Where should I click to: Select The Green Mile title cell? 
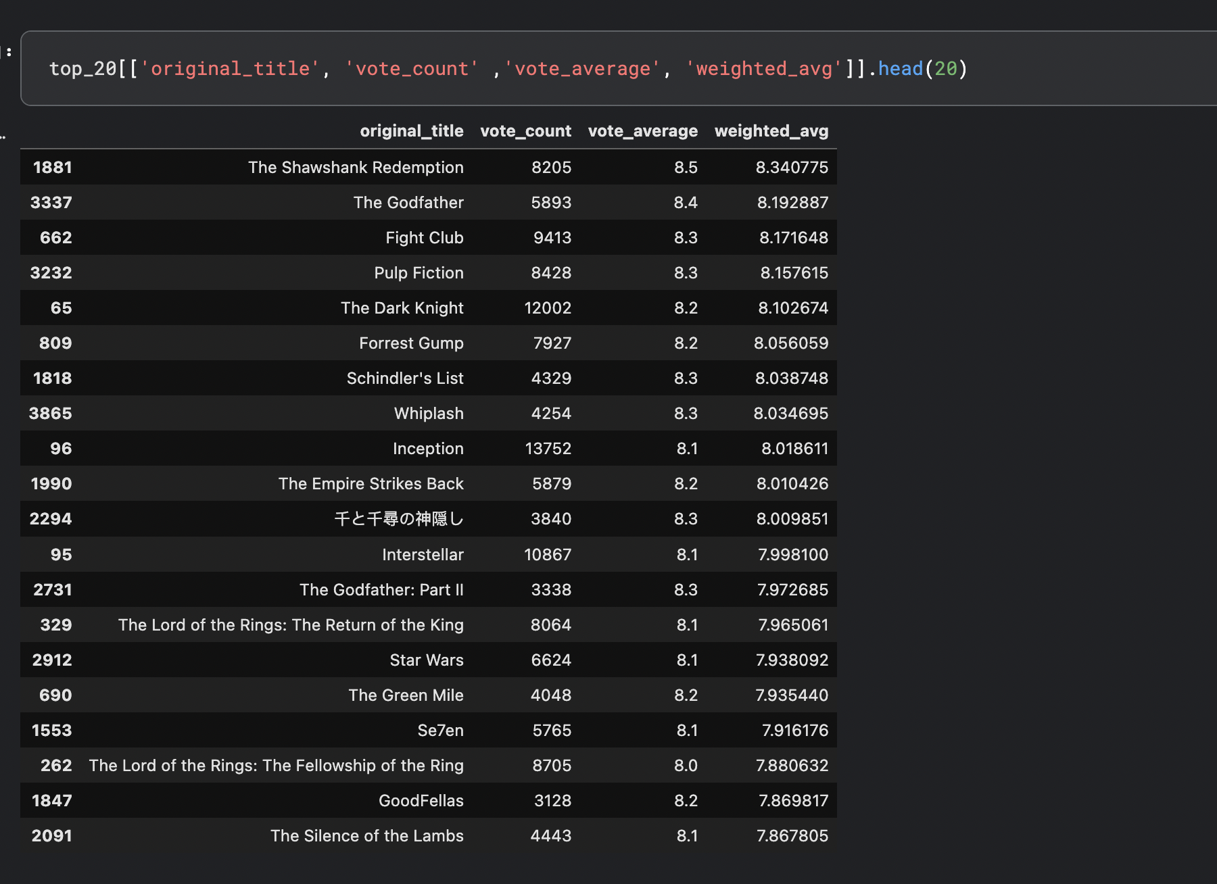point(406,695)
